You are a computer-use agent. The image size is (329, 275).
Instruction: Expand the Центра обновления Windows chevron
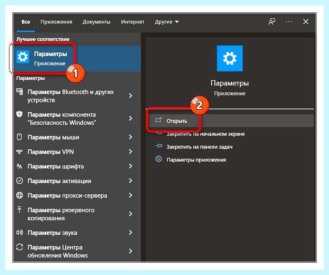[131, 251]
